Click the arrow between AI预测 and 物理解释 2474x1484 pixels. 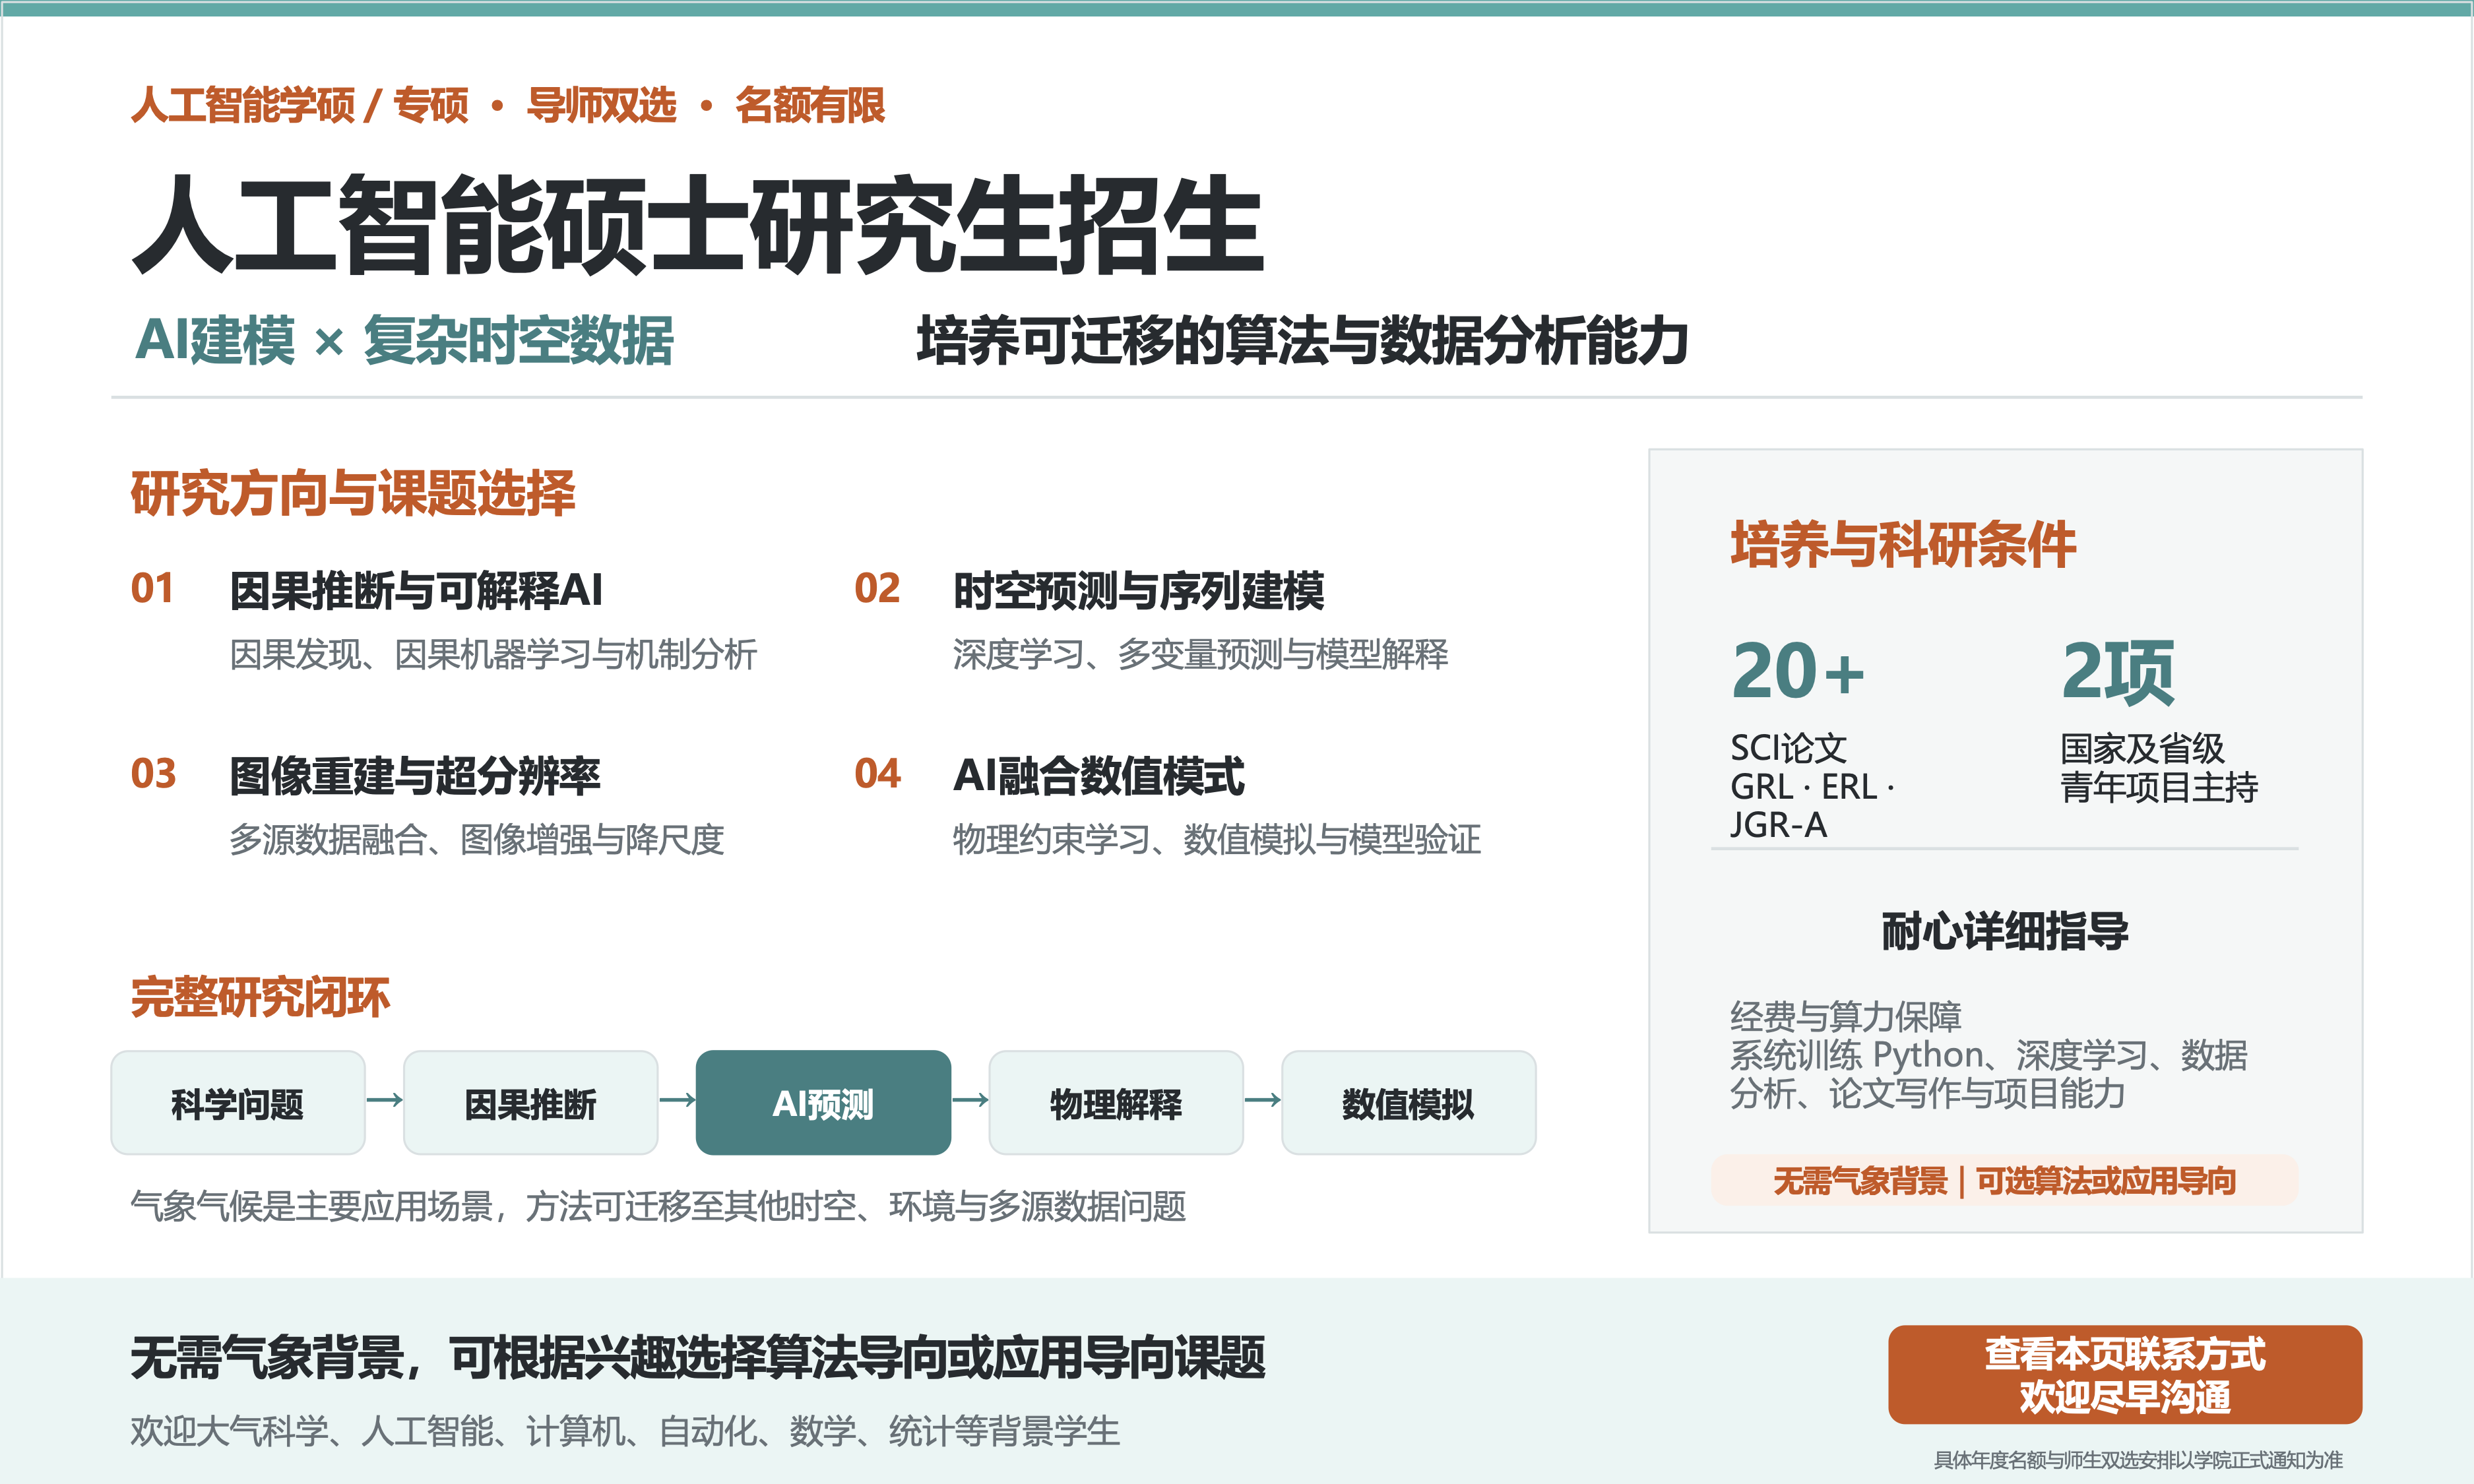970,1100
